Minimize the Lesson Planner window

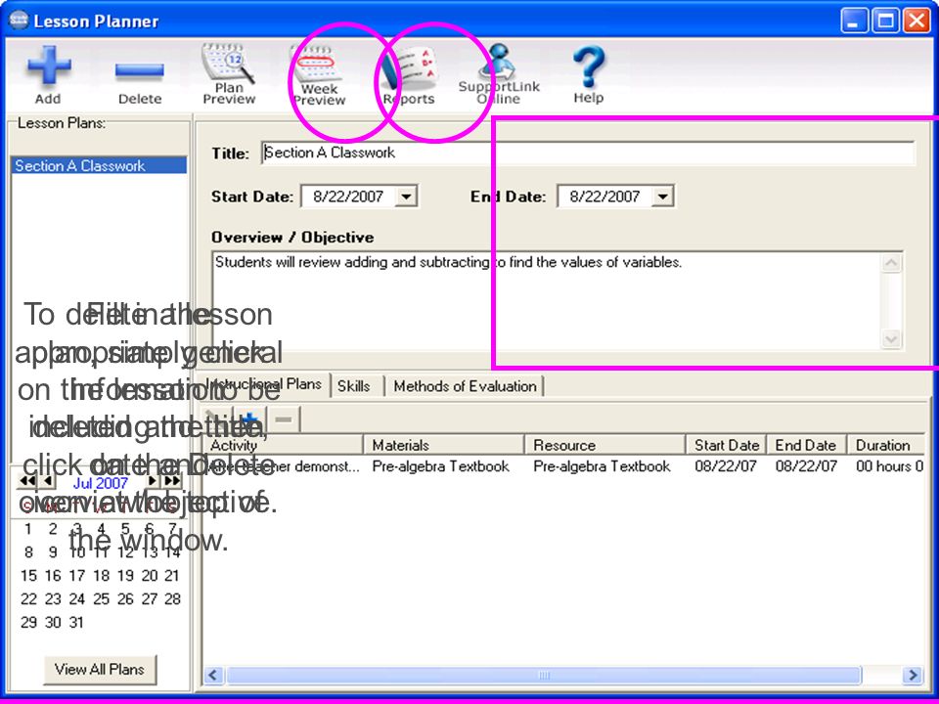(853, 21)
